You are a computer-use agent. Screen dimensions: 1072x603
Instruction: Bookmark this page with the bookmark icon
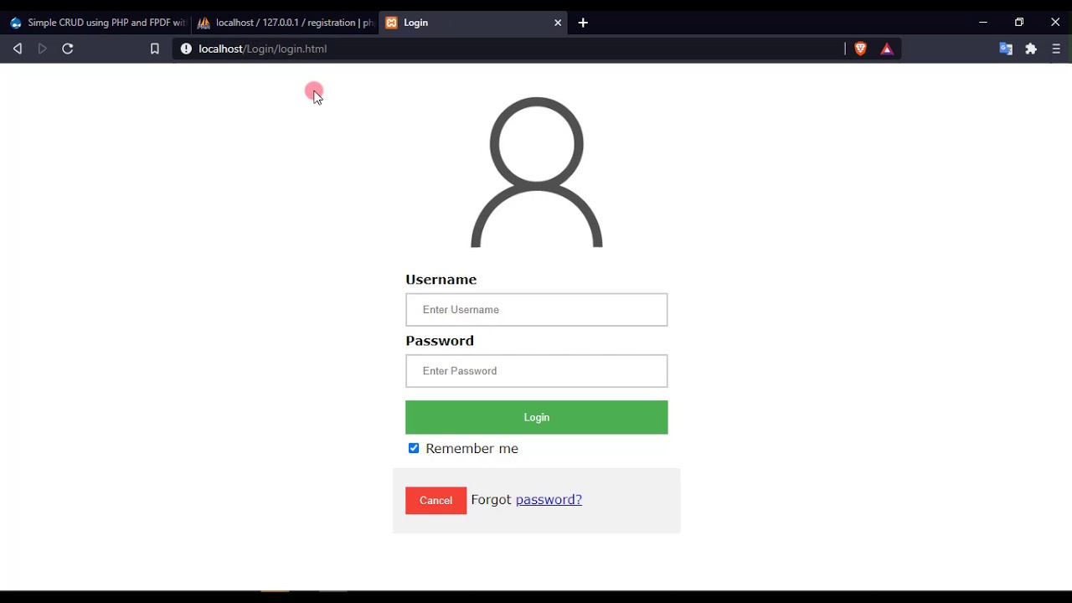coord(154,49)
